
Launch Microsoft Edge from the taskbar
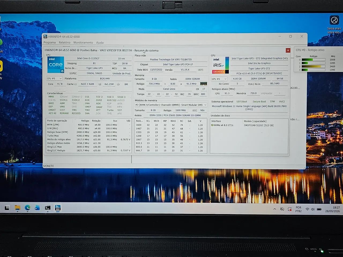pos(27,208)
